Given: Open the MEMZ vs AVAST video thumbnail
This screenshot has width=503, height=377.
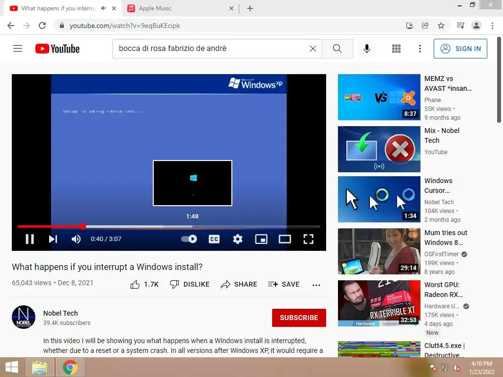Looking at the screenshot, I should coord(379,97).
